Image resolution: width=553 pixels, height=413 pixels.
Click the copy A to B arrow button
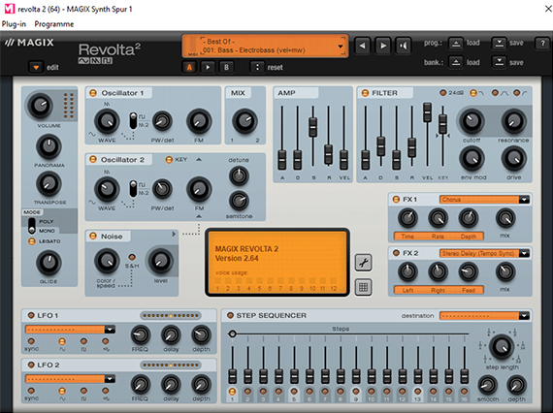tap(208, 67)
